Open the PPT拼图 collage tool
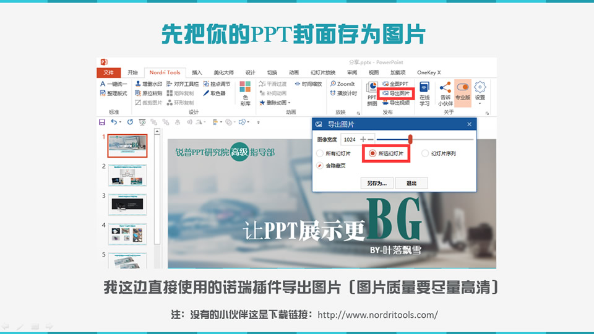Screen dimensions: 594x334 372,93
